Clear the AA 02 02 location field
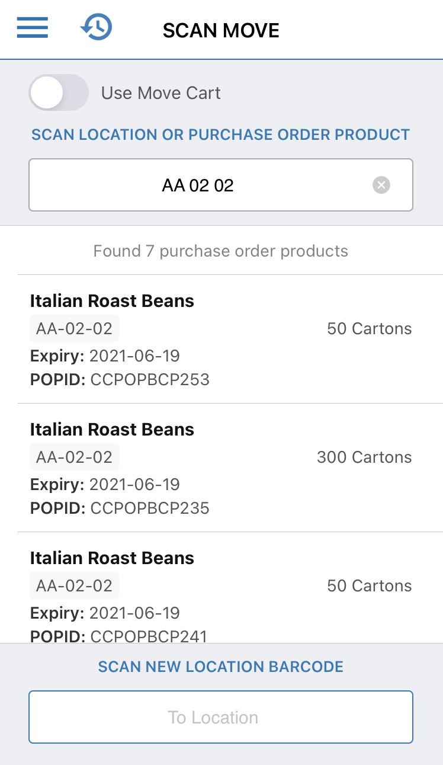 click(381, 185)
